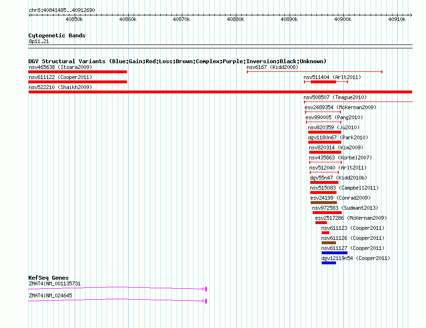
Task: Select nsv515083 (Campbell2011) label
Action: click(x=344, y=188)
